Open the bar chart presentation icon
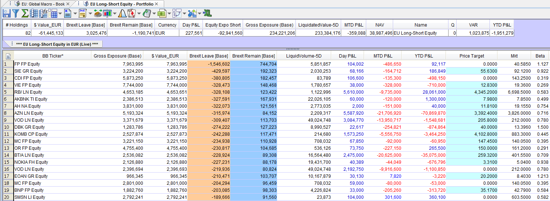The image size is (550, 201). click(x=107, y=14)
